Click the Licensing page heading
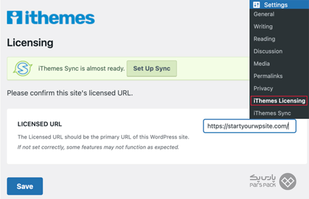Image resolution: width=309 pixels, height=199 pixels. click(x=30, y=43)
